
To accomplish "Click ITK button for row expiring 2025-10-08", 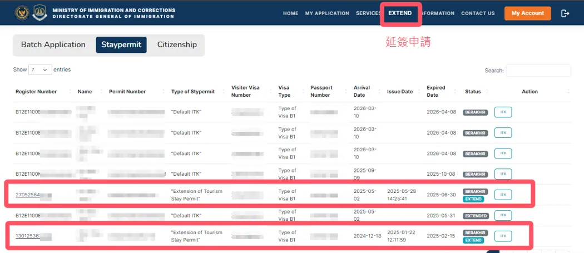I will (x=503, y=174).
